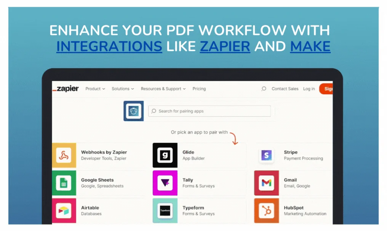Click the Gmail icon
The height and width of the screenshot is (231, 387).
266,183
